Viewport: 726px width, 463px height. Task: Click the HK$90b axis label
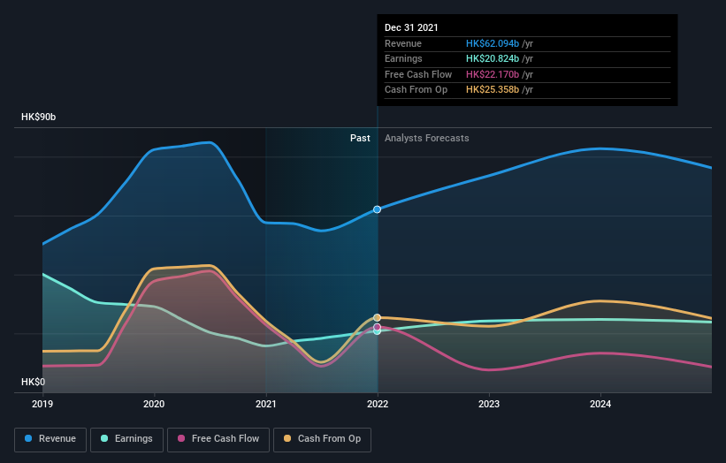click(x=38, y=117)
